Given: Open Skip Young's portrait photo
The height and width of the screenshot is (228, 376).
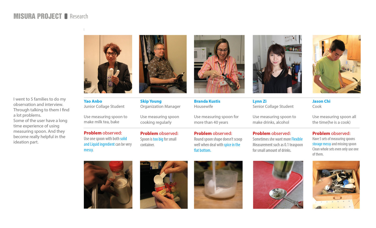Looking at the screenshot, I should pyautogui.click(x=163, y=64).
